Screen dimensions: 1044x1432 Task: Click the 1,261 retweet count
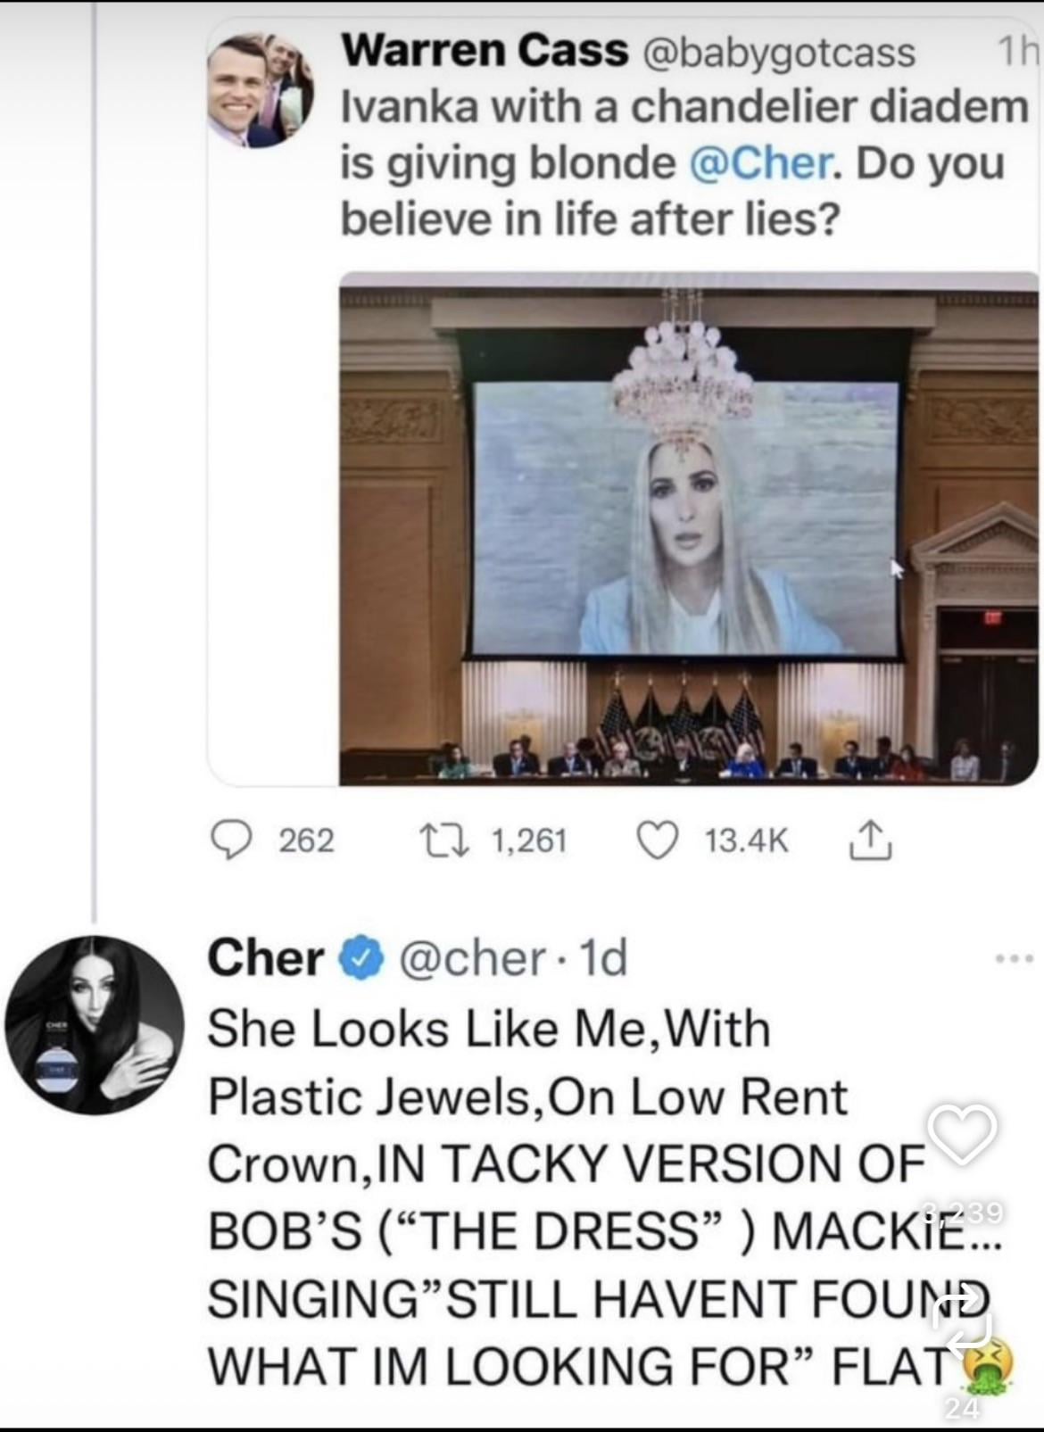[x=529, y=840]
